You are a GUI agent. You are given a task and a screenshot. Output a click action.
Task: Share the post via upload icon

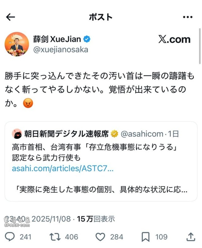click(191, 237)
